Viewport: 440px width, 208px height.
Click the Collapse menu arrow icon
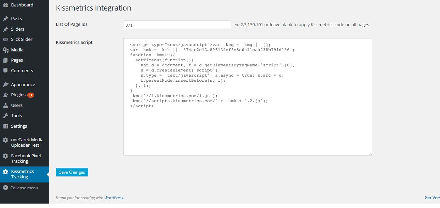[x=5, y=188]
